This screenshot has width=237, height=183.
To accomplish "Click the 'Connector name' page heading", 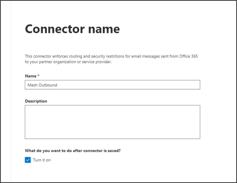I will (72, 29).
